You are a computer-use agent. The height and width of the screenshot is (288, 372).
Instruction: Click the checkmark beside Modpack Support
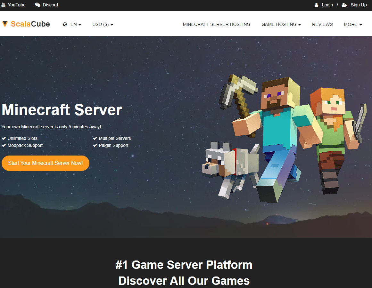[4, 145]
